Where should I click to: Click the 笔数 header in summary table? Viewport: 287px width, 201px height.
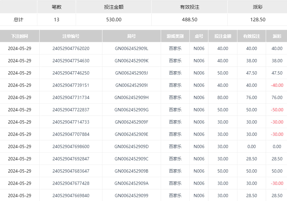tap(56, 7)
